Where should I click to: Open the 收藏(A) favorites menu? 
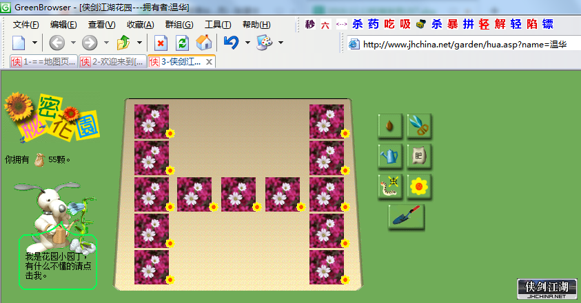(140, 25)
